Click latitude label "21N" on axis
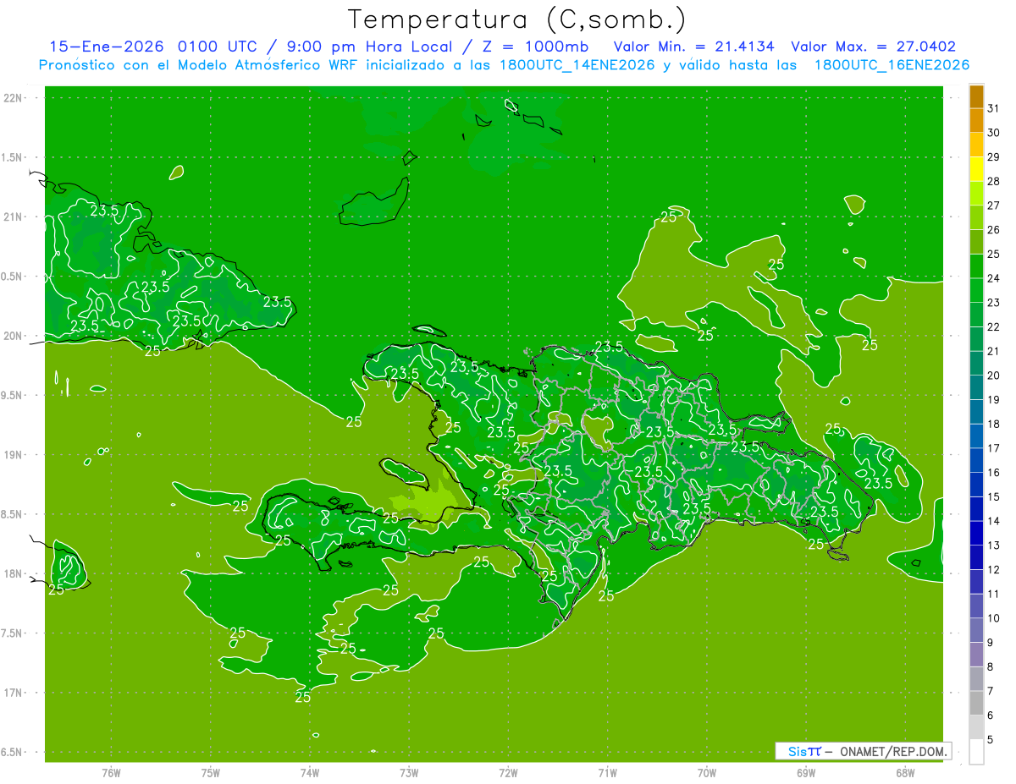Image resolution: width=1016 pixels, height=784 pixels. click(12, 217)
